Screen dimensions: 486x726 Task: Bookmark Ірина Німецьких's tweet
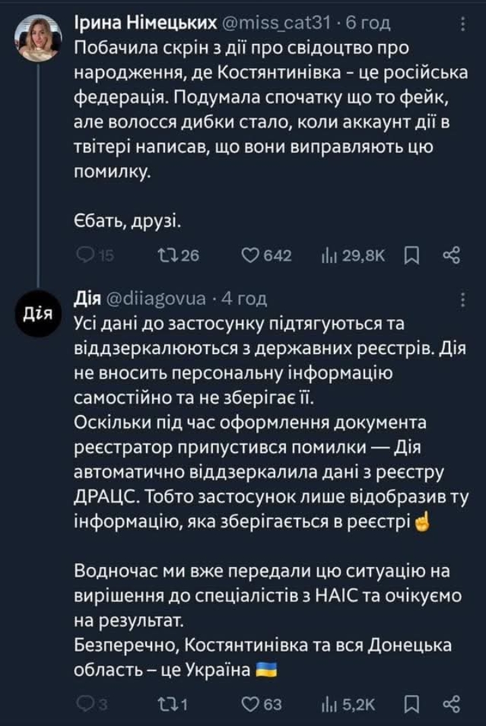coord(410,255)
